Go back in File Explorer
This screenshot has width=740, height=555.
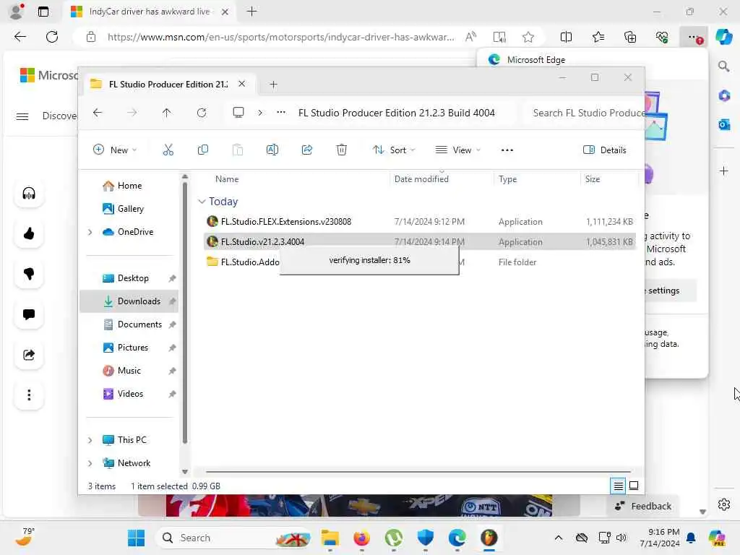tap(98, 113)
